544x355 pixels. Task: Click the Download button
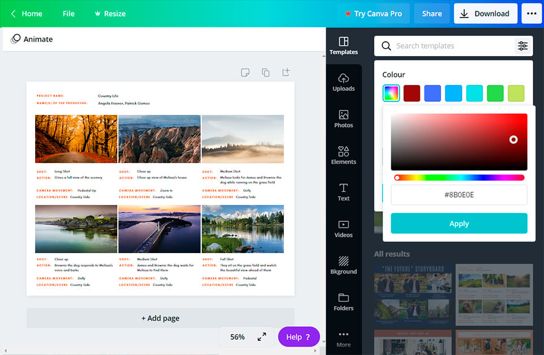(x=485, y=13)
